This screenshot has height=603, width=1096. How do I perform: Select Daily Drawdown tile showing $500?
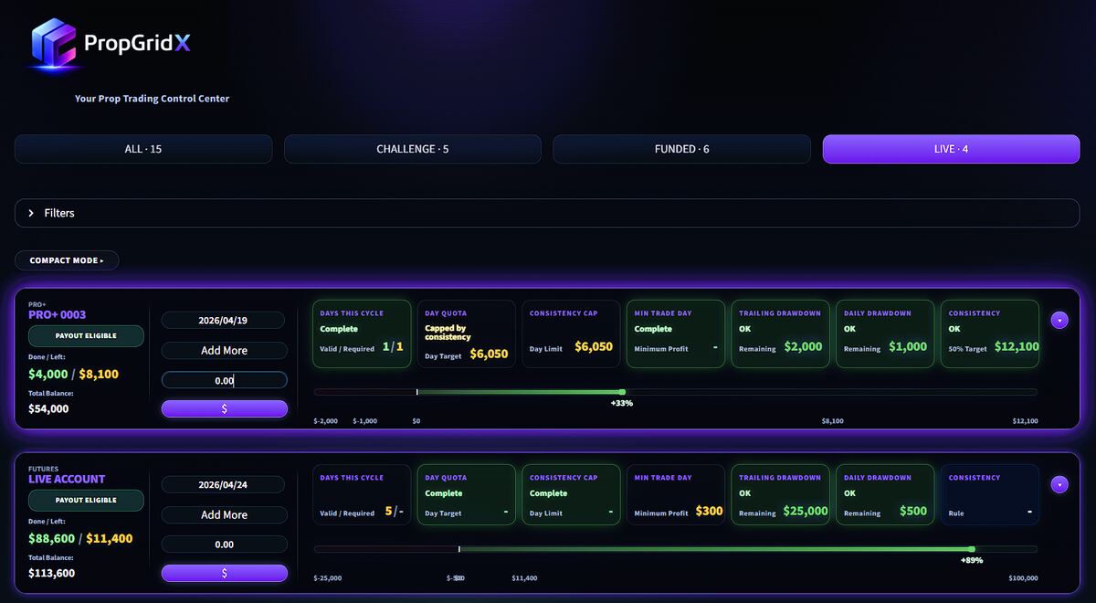tap(885, 495)
